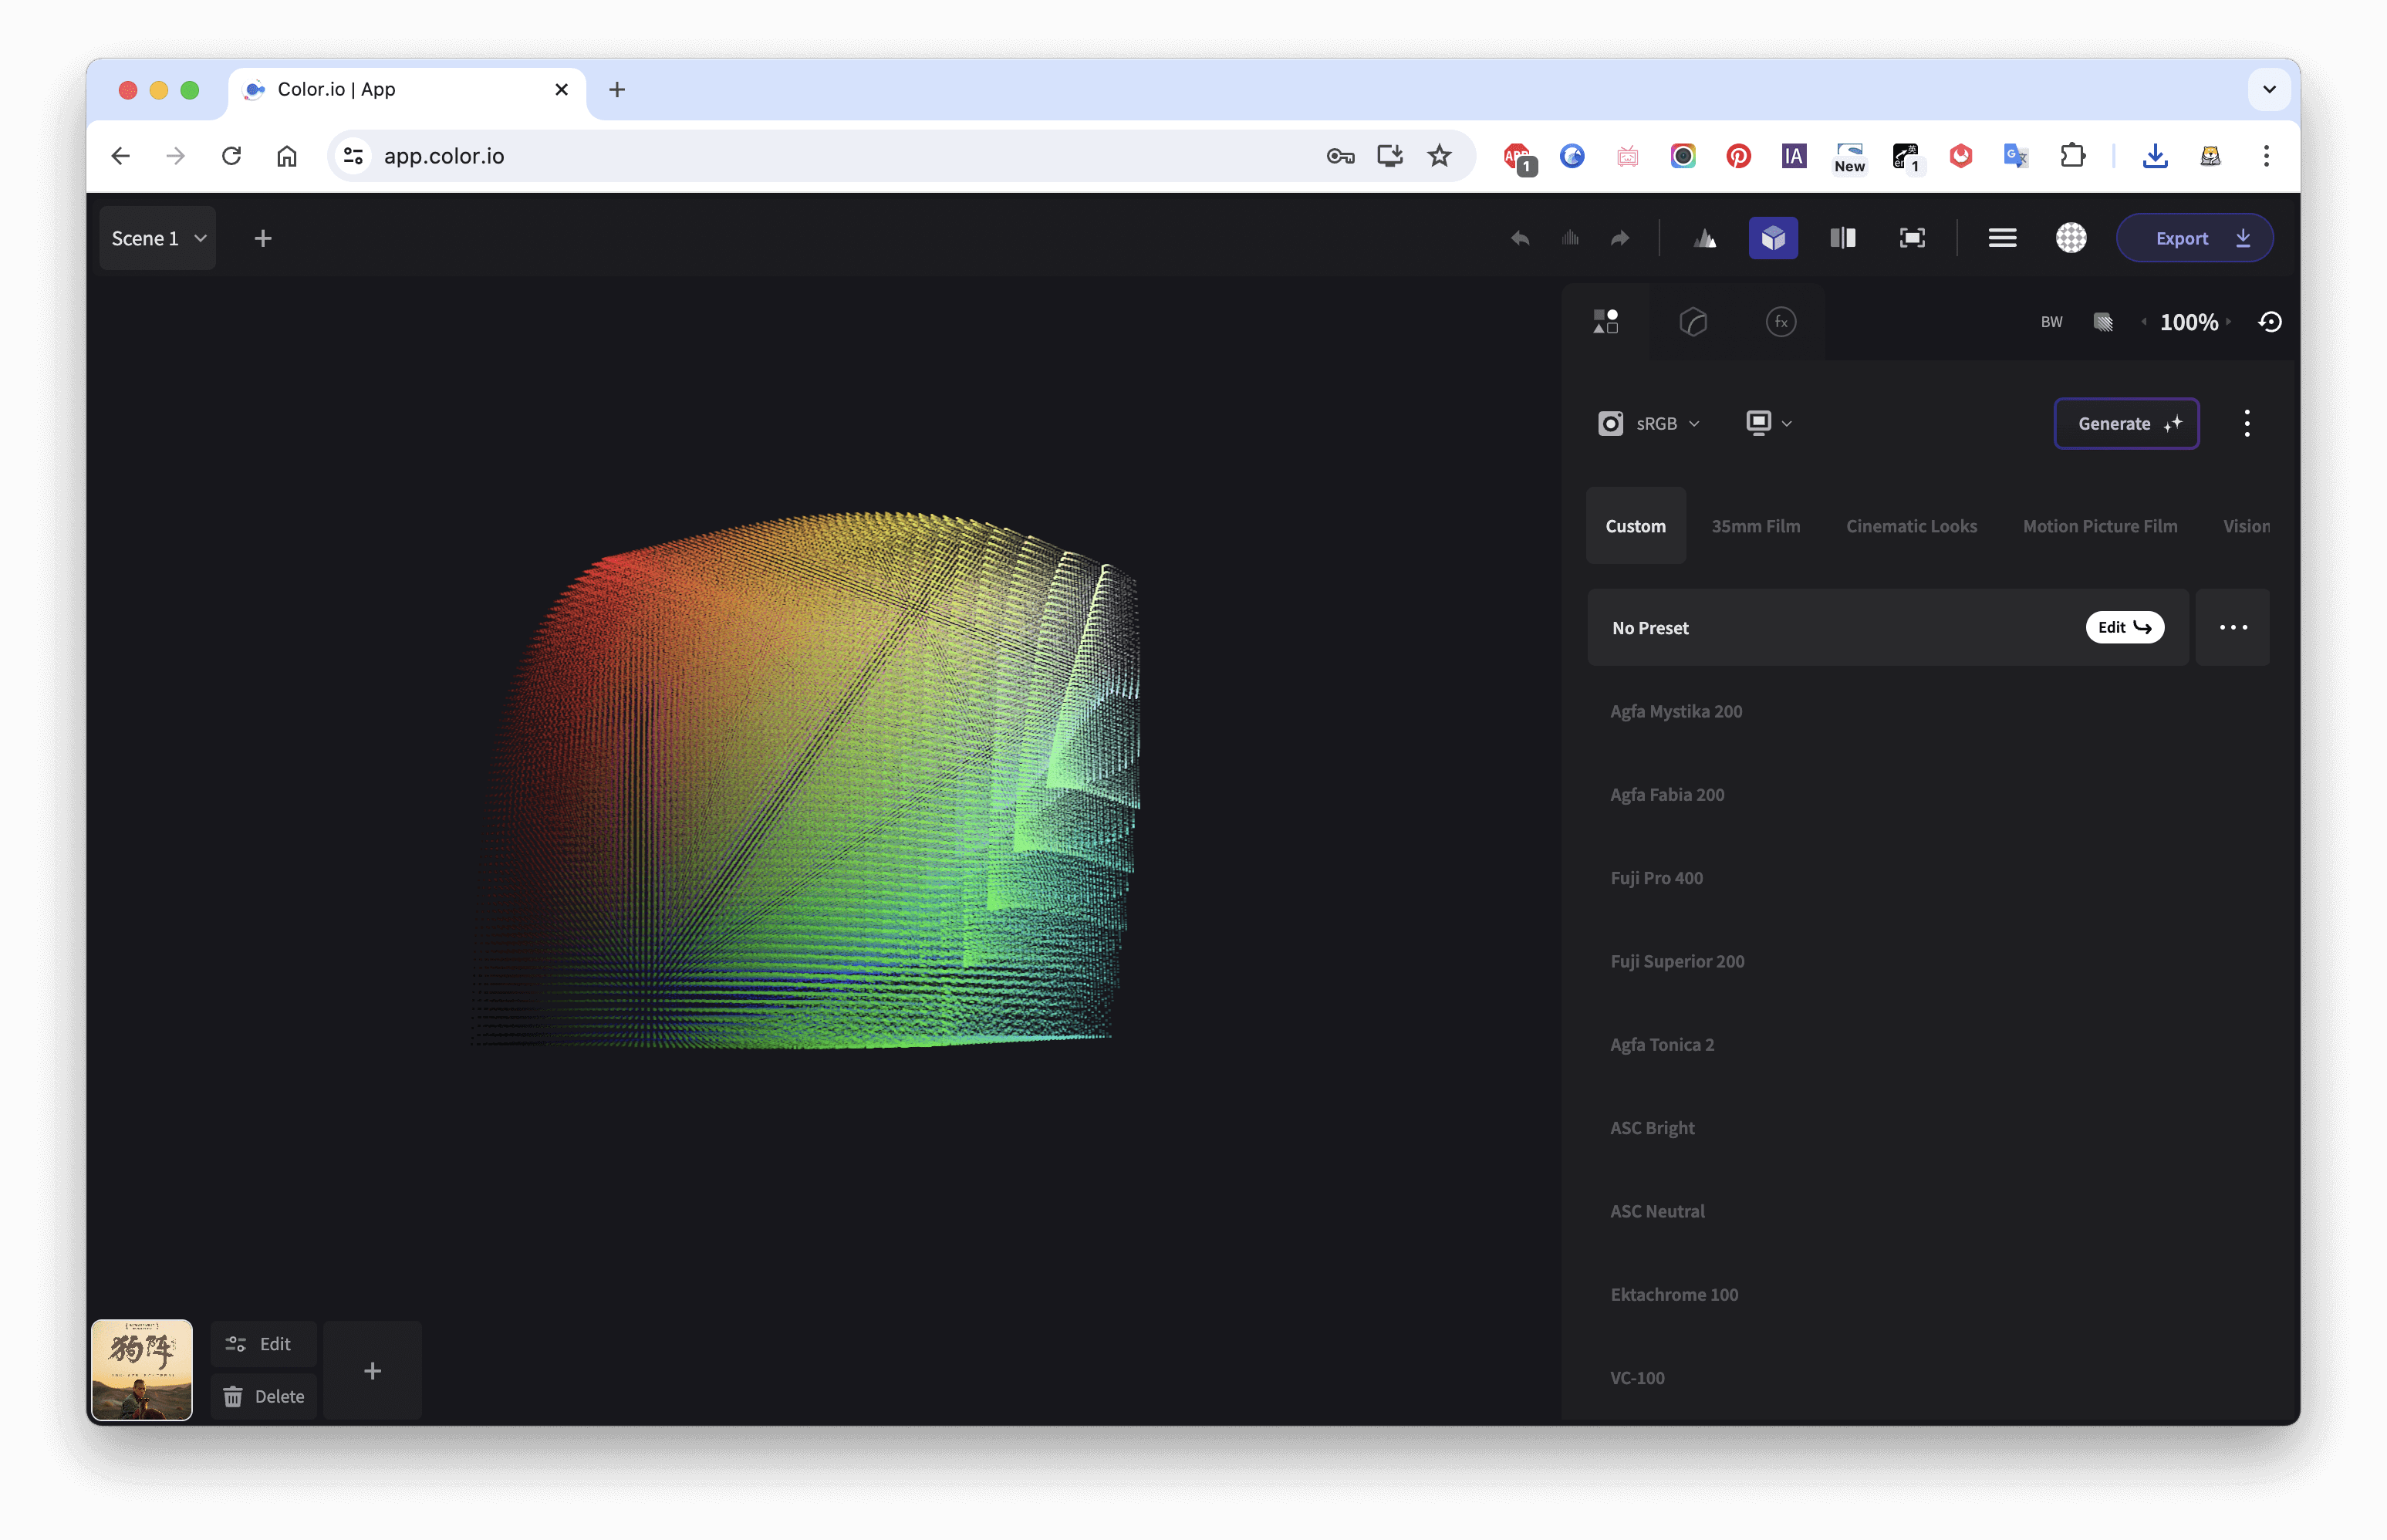Viewport: 2387px width, 1540px height.
Task: Toggle BW black and white mode
Action: [x=2051, y=322]
